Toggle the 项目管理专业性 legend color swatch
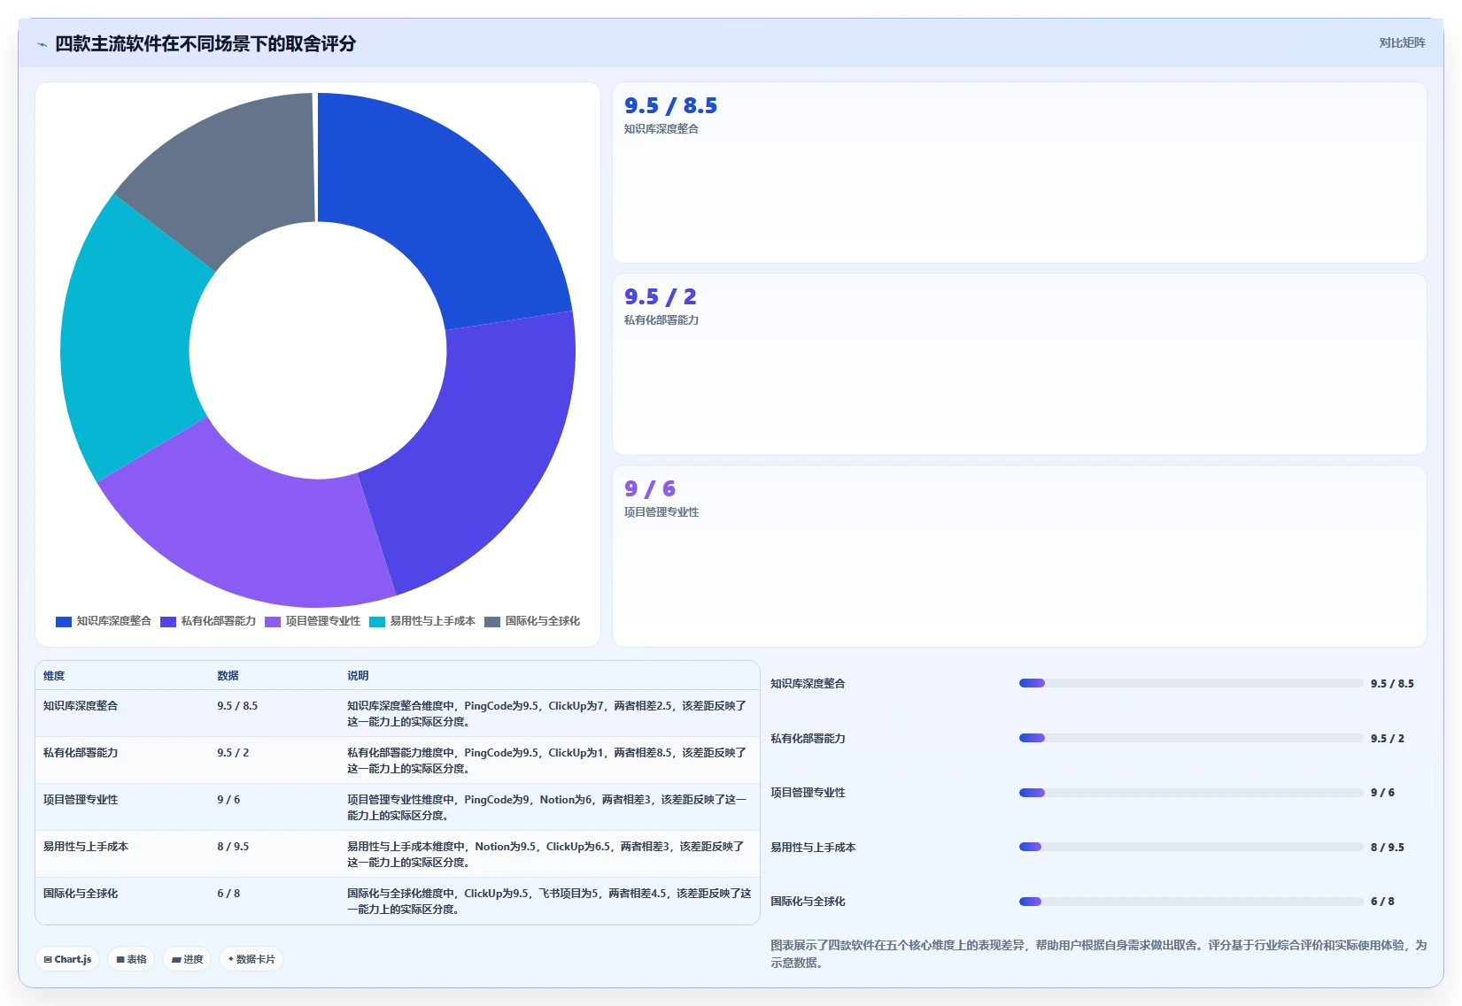Viewport: 1462px width, 1006px height. 273,621
